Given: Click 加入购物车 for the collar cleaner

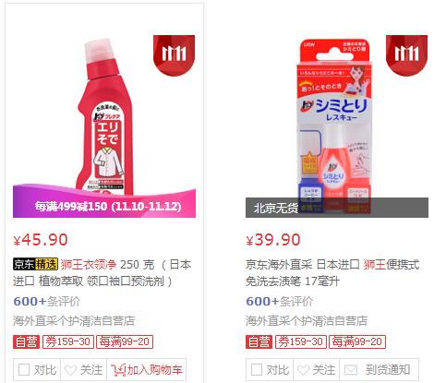Looking at the screenshot, I should [147, 370].
